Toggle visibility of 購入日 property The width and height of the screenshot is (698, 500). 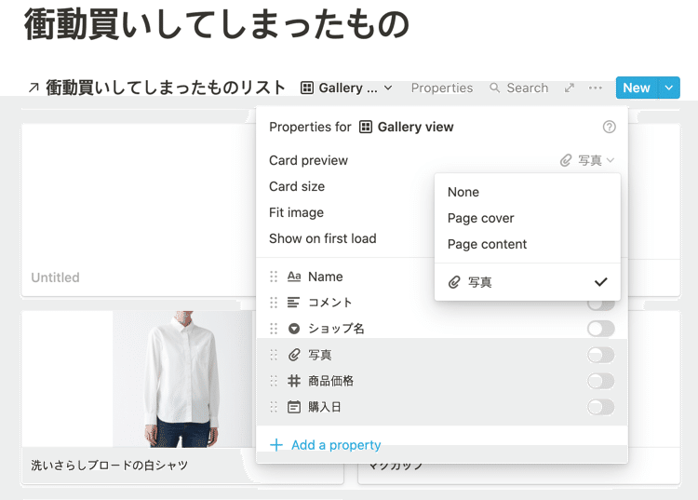600,407
